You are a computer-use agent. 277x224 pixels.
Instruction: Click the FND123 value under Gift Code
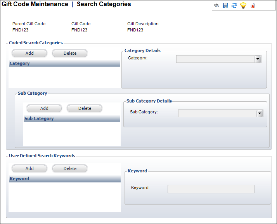point(79,30)
